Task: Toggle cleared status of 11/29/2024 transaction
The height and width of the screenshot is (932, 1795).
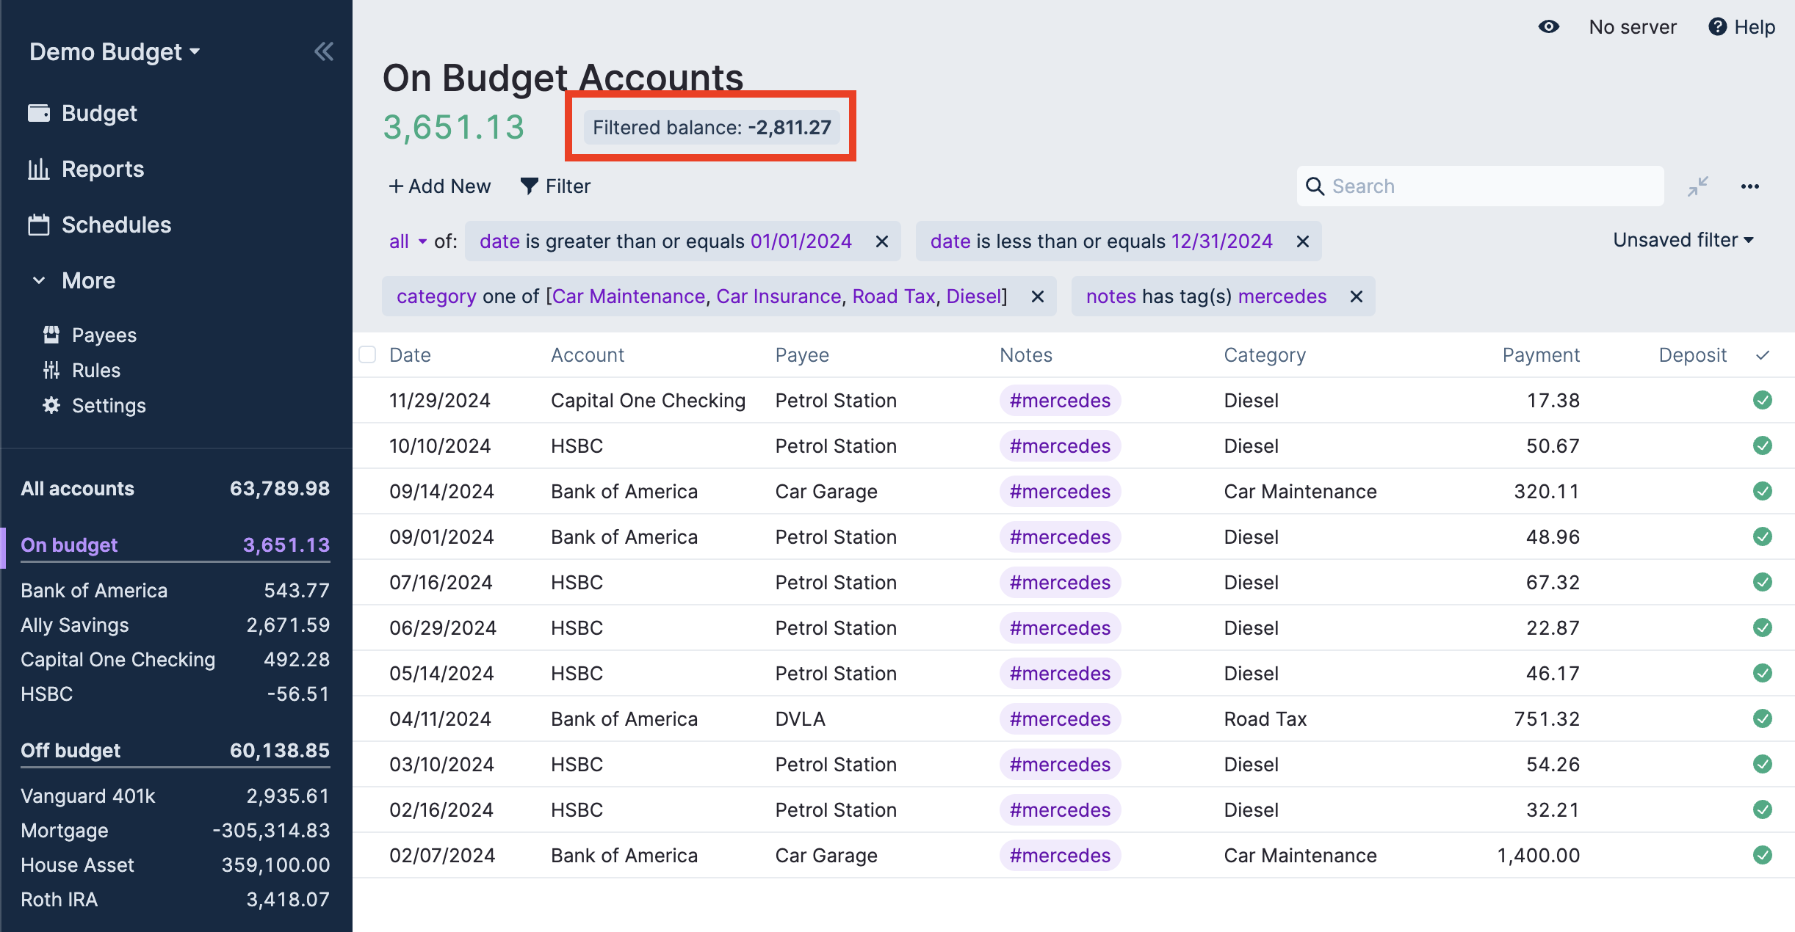Action: (x=1762, y=401)
